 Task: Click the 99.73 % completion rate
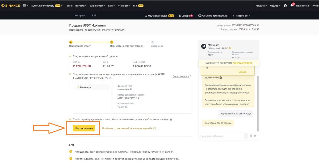click(x=236, y=58)
